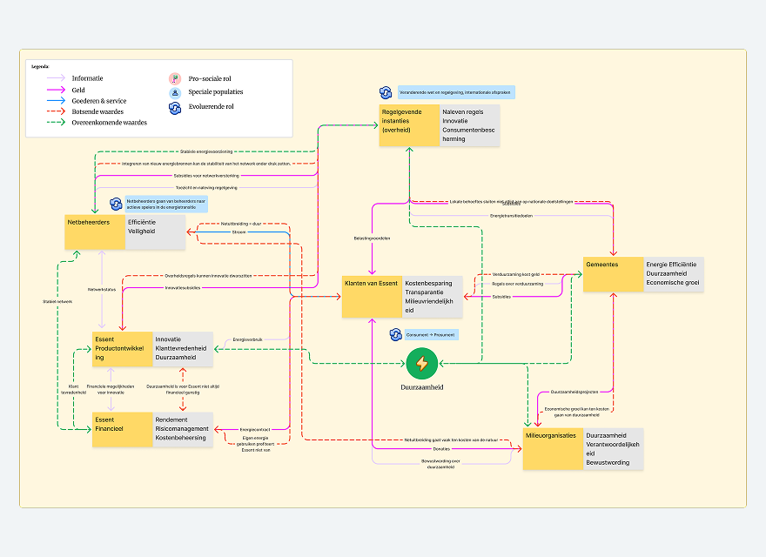This screenshot has height=557, width=766.
Task: Select the yellow Gemeentes node
Action: coord(613,274)
